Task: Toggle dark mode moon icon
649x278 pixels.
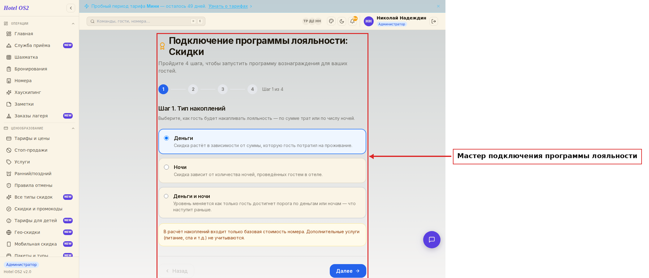Action: 342,21
